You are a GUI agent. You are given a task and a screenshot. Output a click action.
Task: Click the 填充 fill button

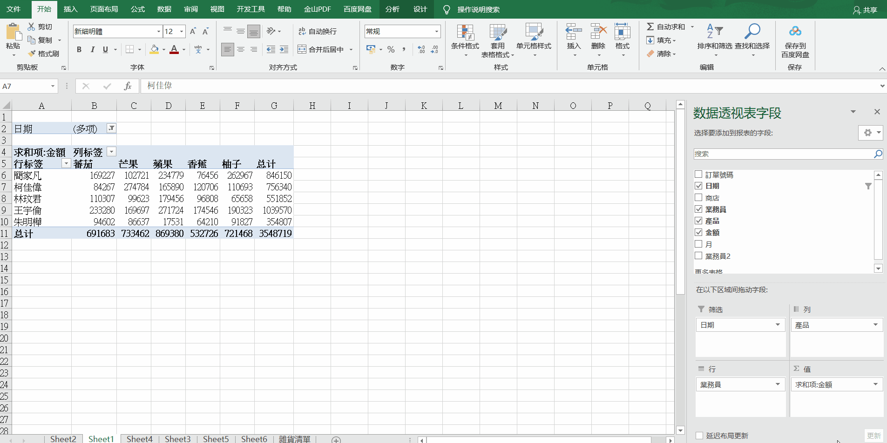[x=659, y=40]
